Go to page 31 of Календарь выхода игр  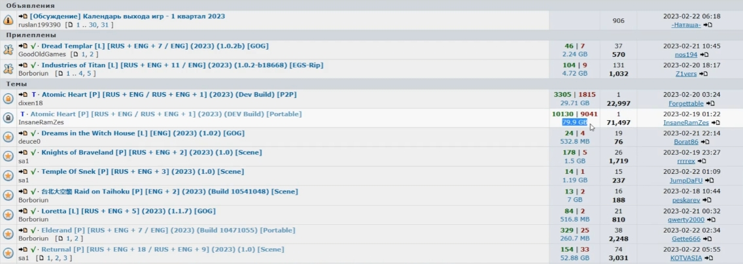point(105,25)
